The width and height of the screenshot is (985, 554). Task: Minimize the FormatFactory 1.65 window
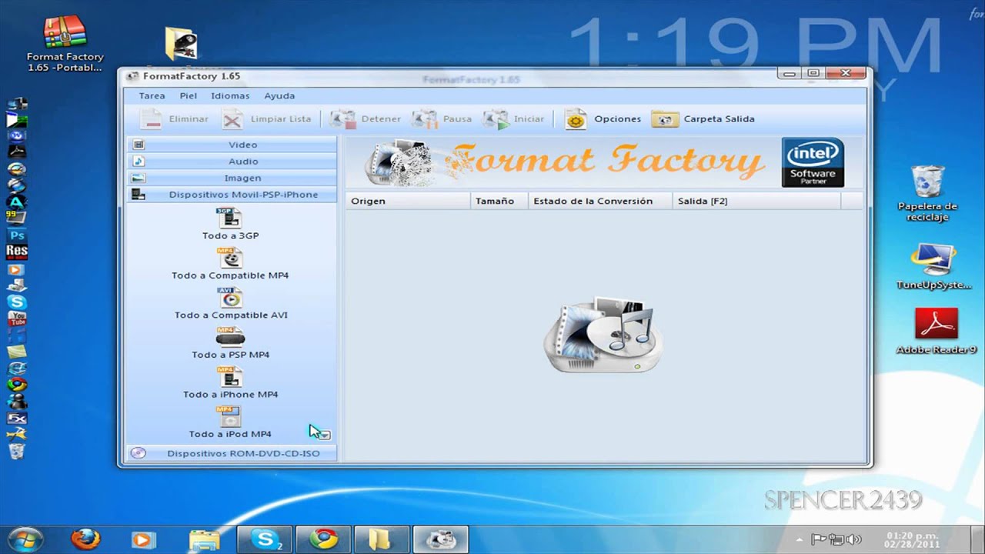point(789,73)
